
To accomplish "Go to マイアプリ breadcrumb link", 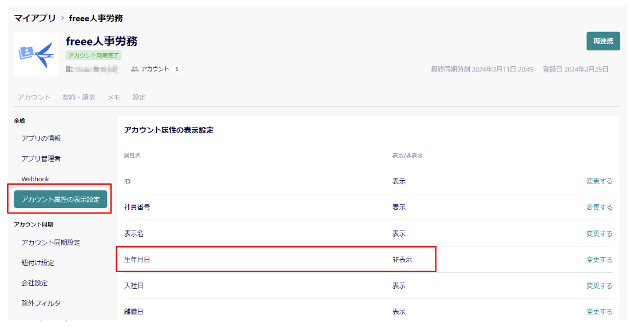I will coord(35,18).
